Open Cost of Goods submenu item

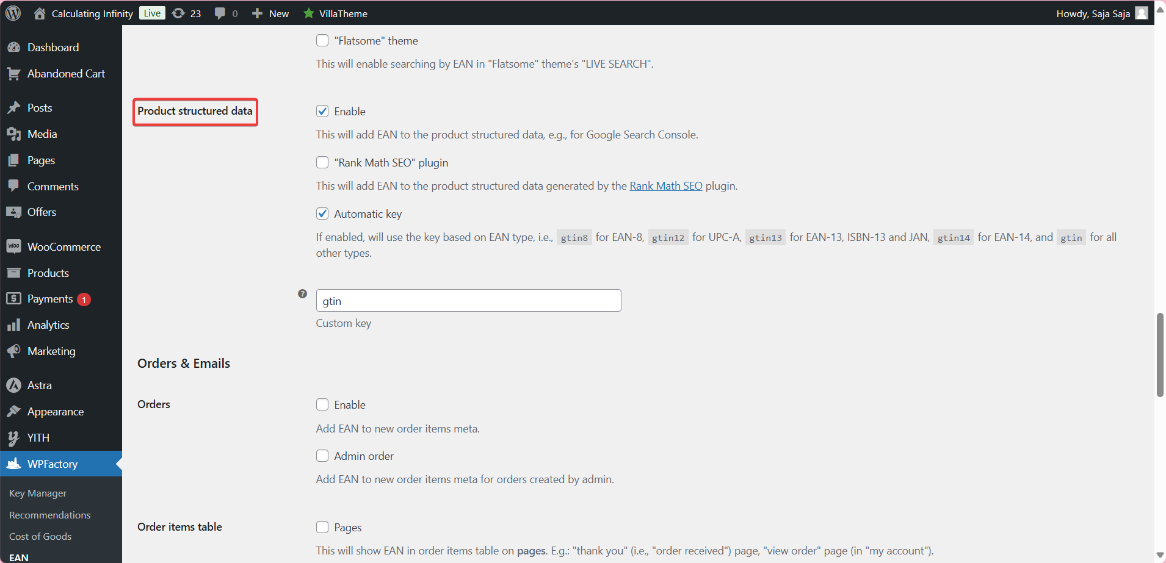point(40,536)
